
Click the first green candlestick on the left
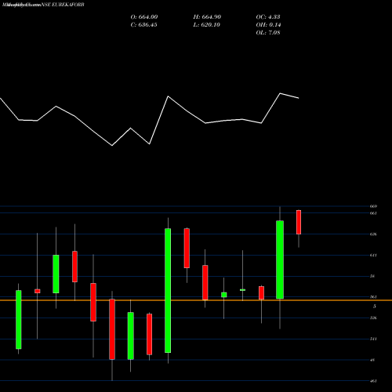19,320
